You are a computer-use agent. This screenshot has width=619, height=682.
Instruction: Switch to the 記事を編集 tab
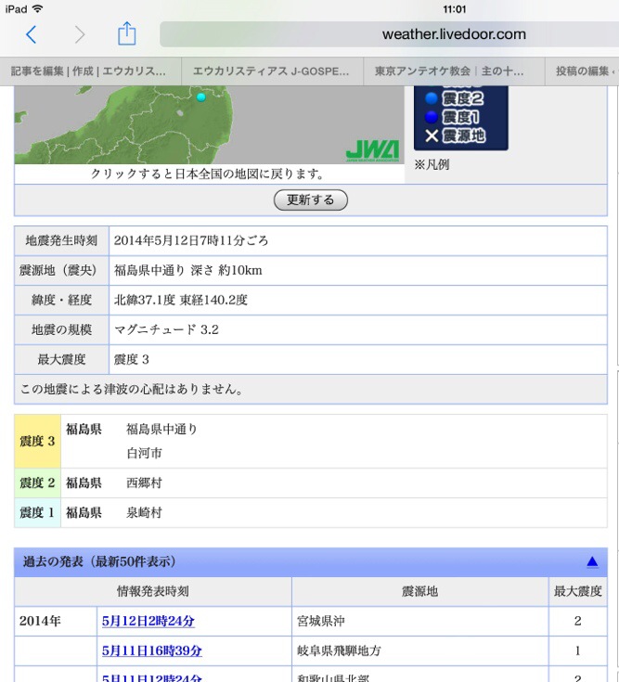click(x=90, y=71)
